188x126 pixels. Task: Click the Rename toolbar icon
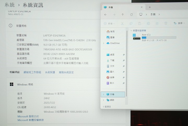click(x=148, y=23)
